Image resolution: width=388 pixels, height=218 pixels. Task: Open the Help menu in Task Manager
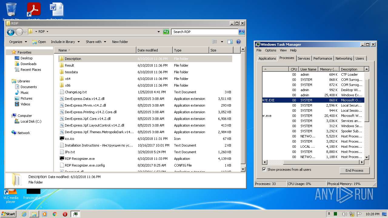tap(293, 50)
